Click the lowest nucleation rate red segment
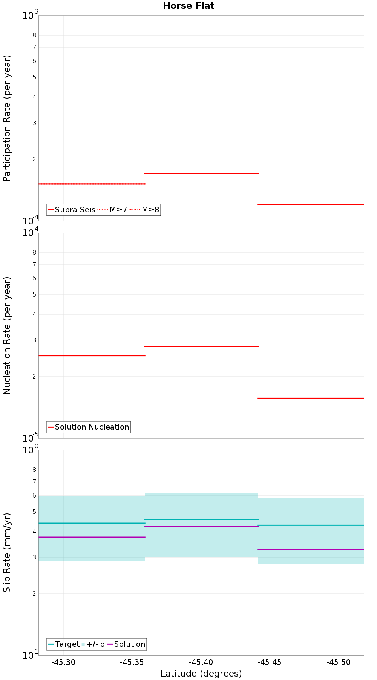The width and height of the screenshot is (377, 680). pos(311,398)
